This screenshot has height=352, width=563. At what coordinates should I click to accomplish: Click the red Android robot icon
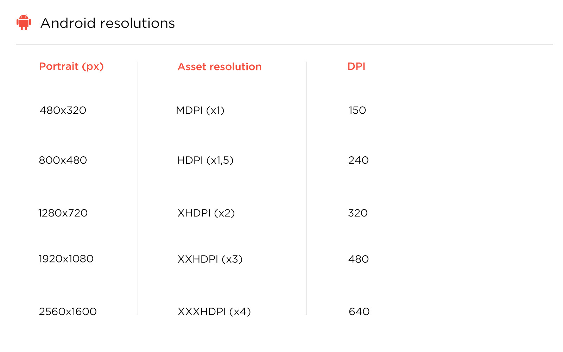coord(24,23)
